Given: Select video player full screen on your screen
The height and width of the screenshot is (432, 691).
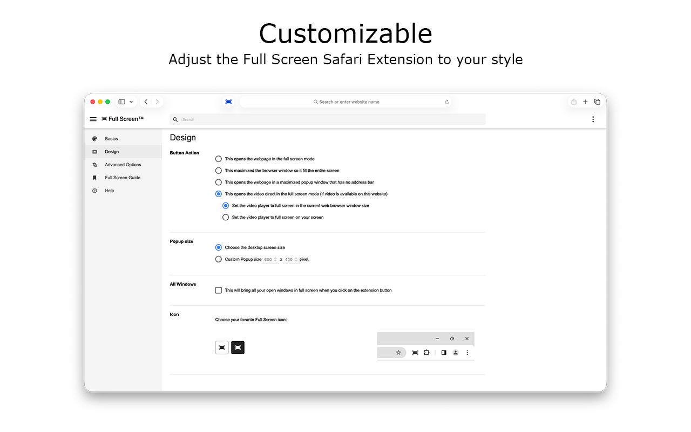Looking at the screenshot, I should point(226,218).
